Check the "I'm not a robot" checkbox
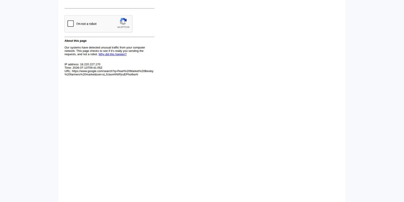The height and width of the screenshot is (202, 404). click(71, 24)
